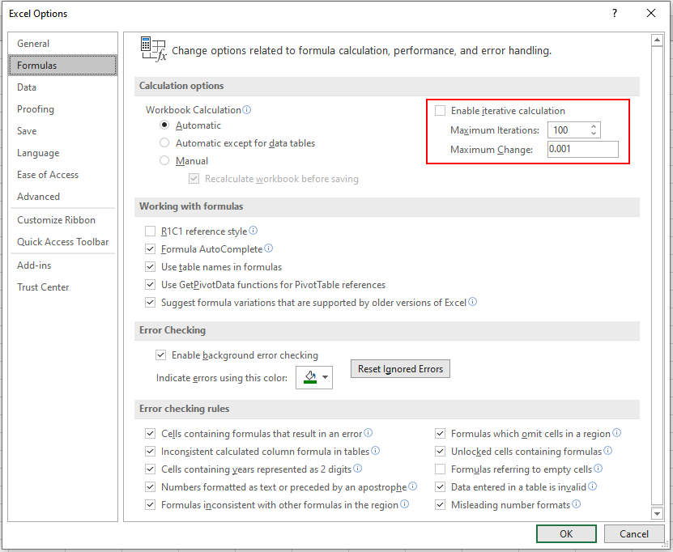Confirm settings with OK
This screenshot has width=673, height=552.
coord(565,533)
